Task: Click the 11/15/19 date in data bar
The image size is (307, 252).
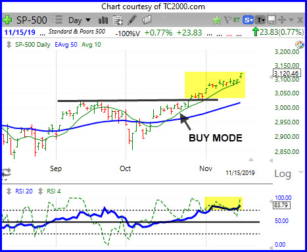Action: [20, 32]
